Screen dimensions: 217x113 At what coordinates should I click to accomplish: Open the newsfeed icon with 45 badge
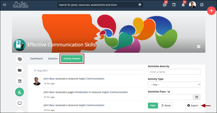(x=165, y=5)
